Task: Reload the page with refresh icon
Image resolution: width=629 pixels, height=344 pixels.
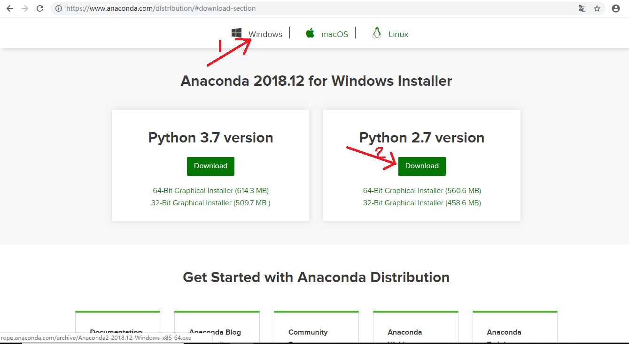Action: pos(40,8)
